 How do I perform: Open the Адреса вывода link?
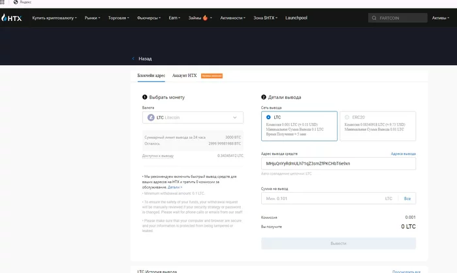[x=403, y=154]
